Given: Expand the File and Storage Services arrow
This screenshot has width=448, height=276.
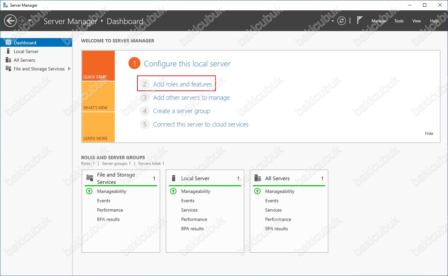Looking at the screenshot, I should coord(69,69).
